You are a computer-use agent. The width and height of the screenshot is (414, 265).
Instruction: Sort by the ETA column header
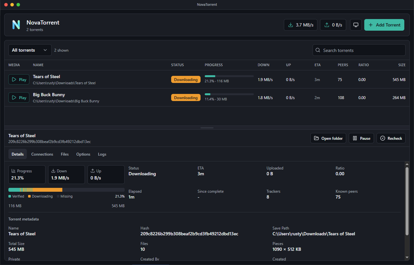click(x=317, y=65)
